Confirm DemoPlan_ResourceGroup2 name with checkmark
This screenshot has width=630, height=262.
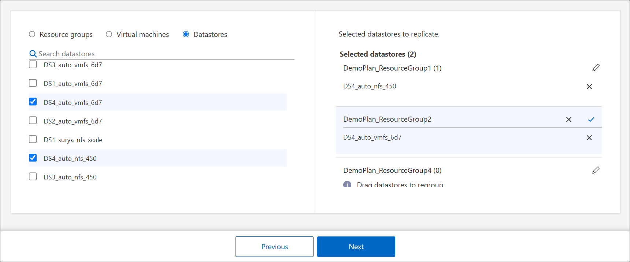tap(591, 119)
